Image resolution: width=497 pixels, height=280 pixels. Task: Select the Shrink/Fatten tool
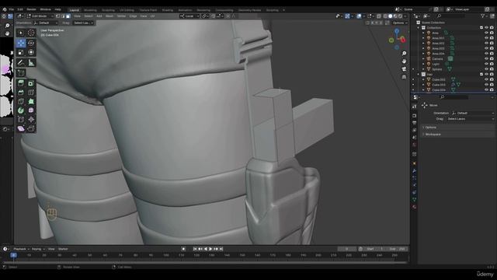point(31,120)
